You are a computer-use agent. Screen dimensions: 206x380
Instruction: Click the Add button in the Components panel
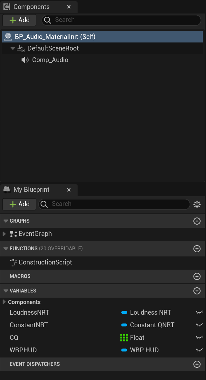pos(19,20)
